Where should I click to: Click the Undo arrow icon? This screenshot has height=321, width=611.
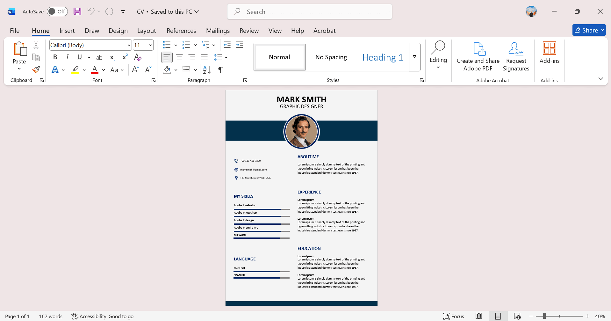tap(91, 11)
